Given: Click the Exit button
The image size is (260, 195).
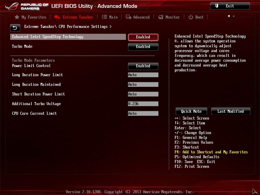Looking at the screenshot, I should [x=230, y=6].
